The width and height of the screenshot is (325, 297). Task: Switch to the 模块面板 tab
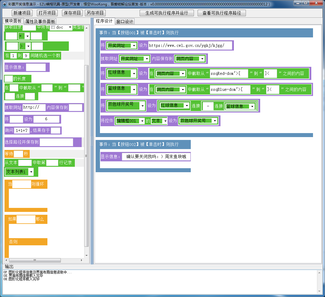point(13,21)
